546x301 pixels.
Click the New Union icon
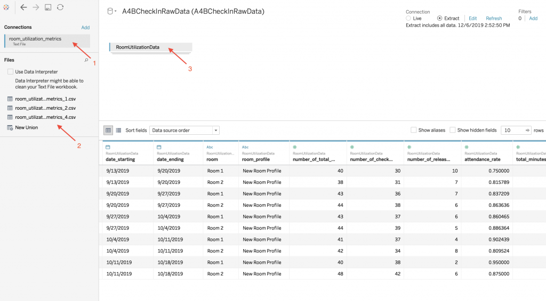[10, 128]
